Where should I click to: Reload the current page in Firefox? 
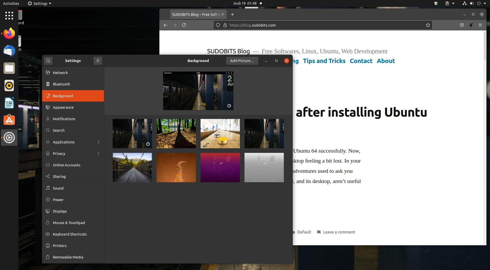[184, 25]
